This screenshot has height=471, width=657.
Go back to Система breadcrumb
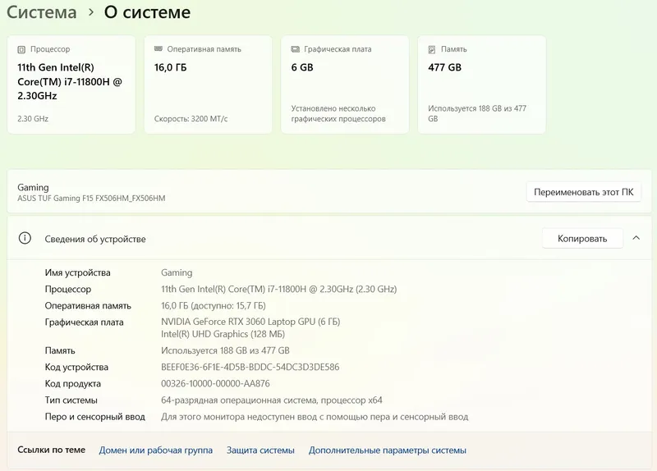tap(42, 11)
